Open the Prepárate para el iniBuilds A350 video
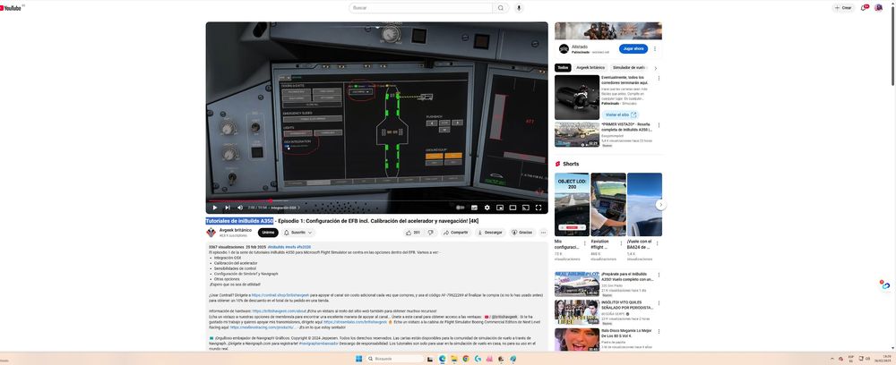The height and width of the screenshot is (365, 896). (x=577, y=284)
